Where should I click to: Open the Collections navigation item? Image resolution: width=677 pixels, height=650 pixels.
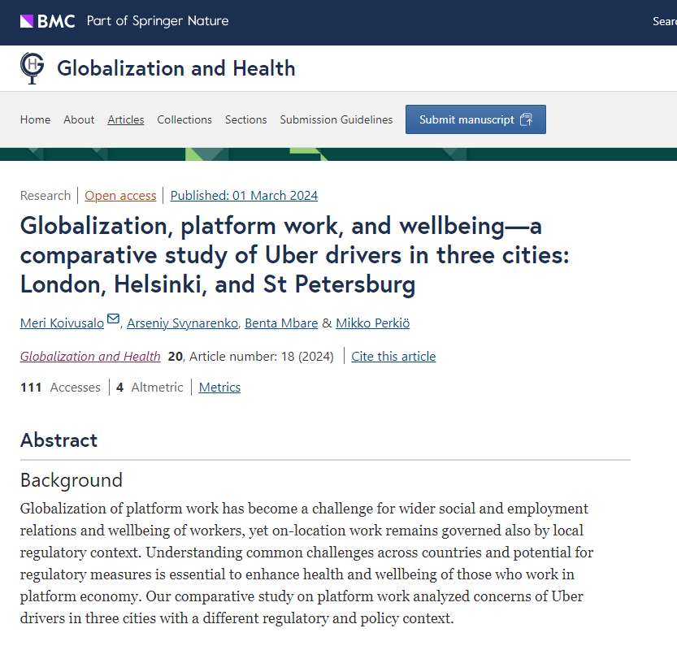[x=184, y=119]
